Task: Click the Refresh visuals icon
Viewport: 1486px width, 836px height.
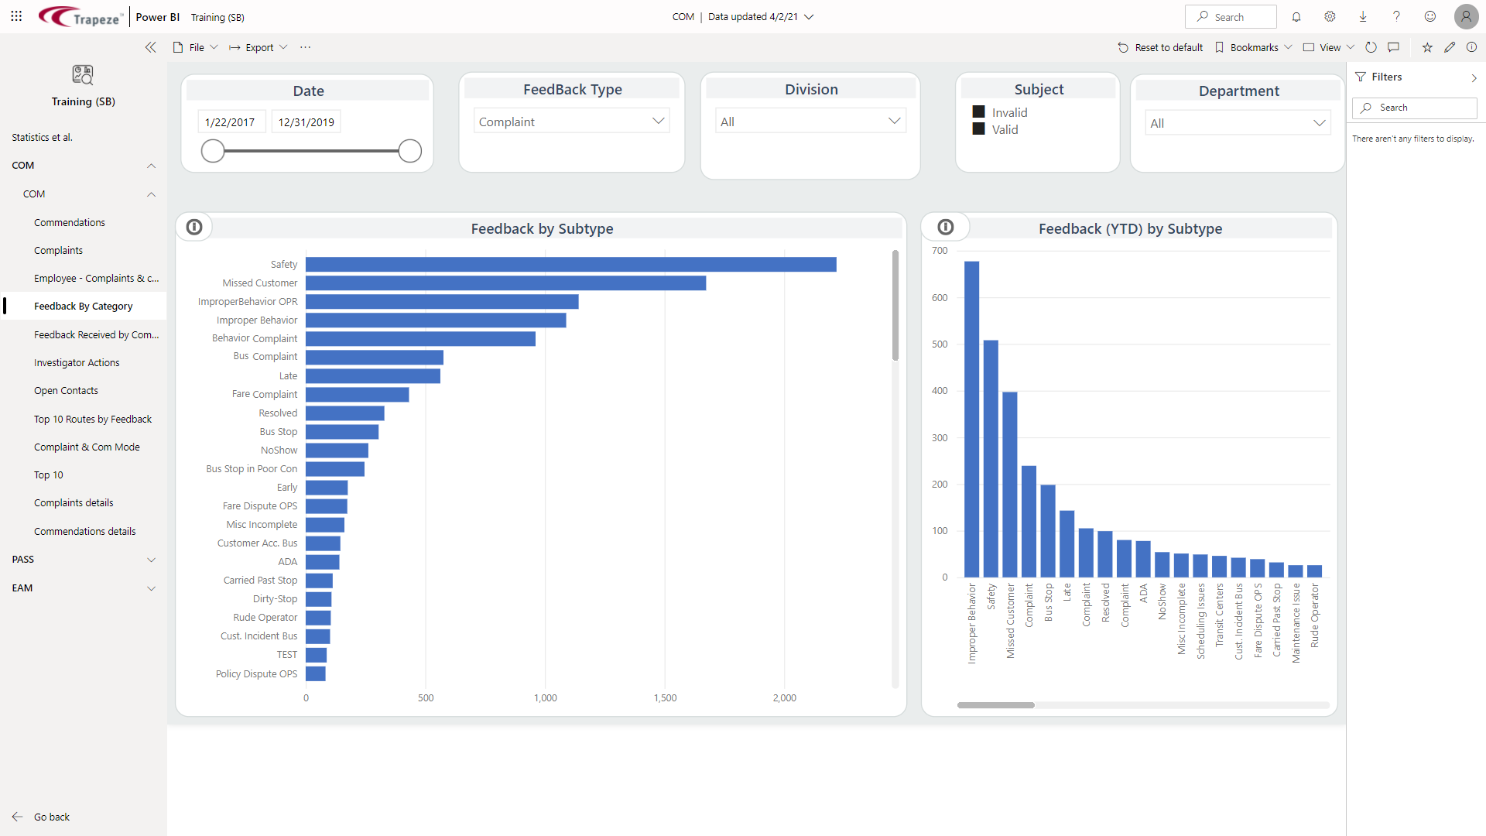Action: (x=1371, y=47)
